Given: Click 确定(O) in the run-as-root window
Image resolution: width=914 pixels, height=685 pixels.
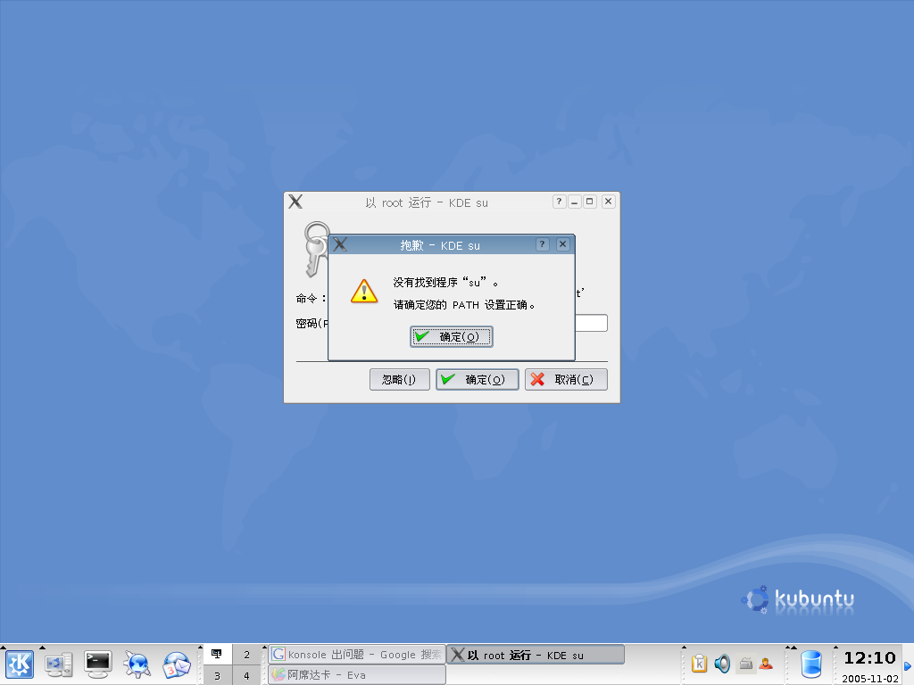Looking at the screenshot, I should 478,380.
